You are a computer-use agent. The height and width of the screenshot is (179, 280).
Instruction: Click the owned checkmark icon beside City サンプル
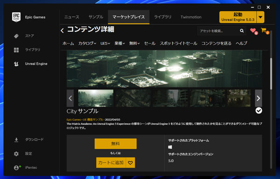(x=259, y=110)
